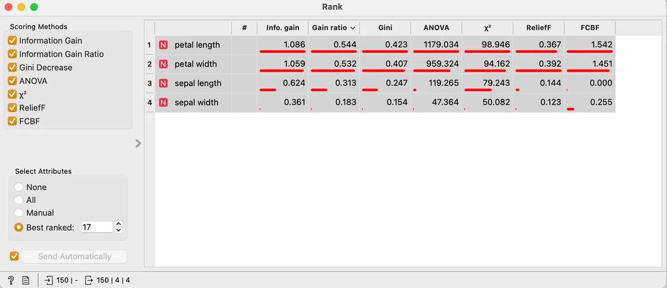Image resolution: width=667 pixels, height=288 pixels.
Task: Click the 0.392 ReliefF cell
Action: tap(539, 64)
